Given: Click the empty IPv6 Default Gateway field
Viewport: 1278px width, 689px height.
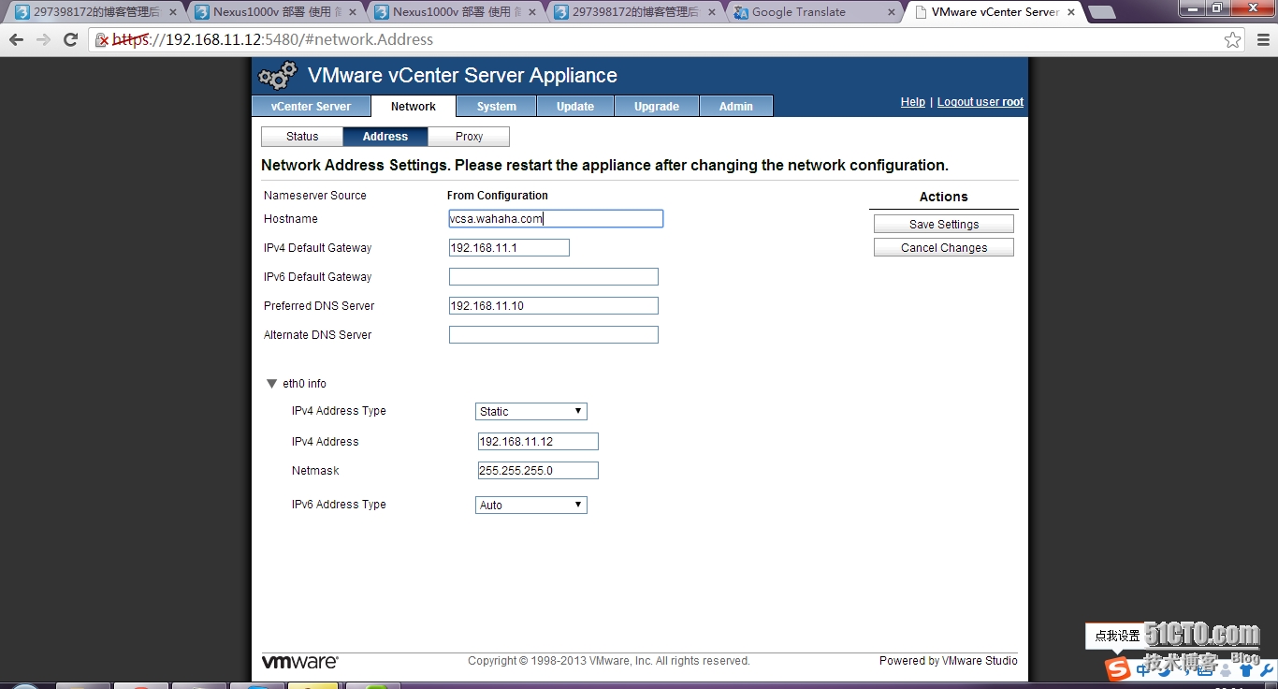Looking at the screenshot, I should coord(554,277).
